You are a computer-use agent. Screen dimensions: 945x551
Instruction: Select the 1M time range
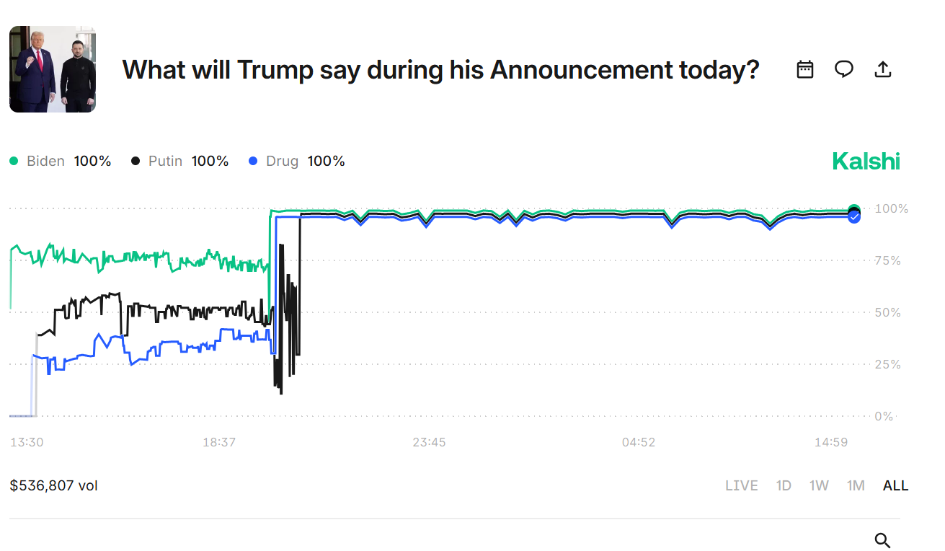click(856, 485)
